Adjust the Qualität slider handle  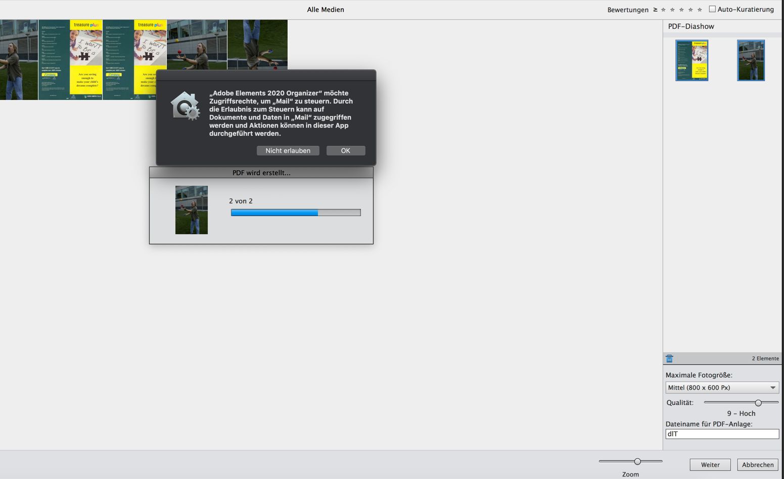pos(758,402)
